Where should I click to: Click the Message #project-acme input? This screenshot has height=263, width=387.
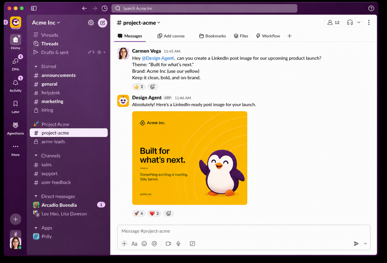tap(244, 231)
